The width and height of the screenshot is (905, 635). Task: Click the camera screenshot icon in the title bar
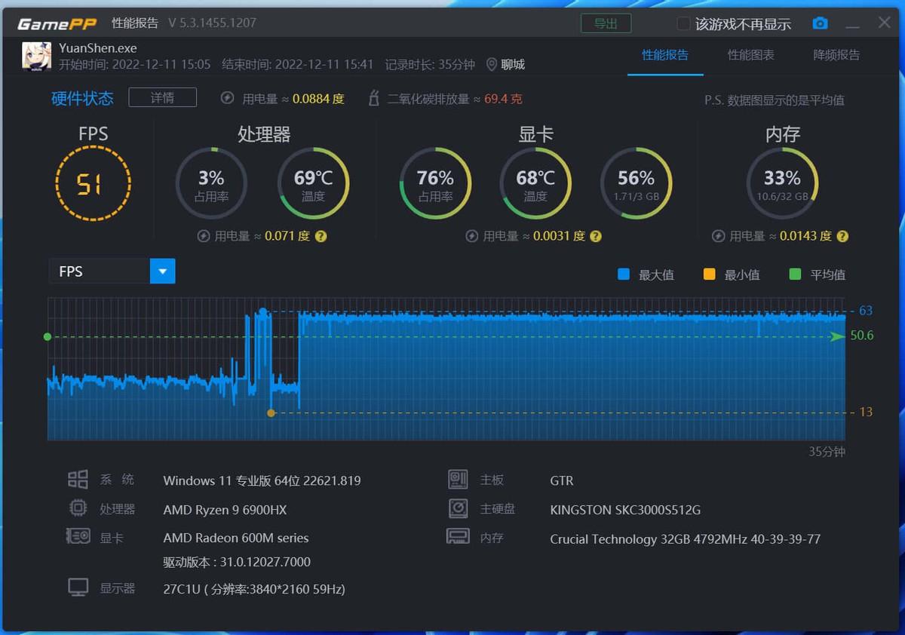pos(821,23)
